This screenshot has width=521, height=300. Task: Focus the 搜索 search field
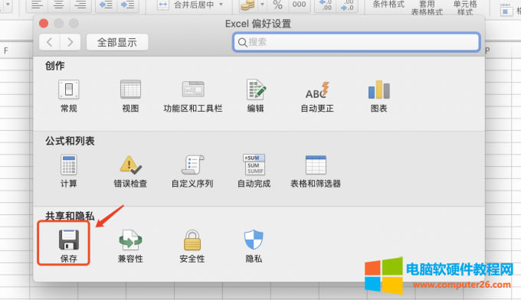pyautogui.click(x=356, y=42)
